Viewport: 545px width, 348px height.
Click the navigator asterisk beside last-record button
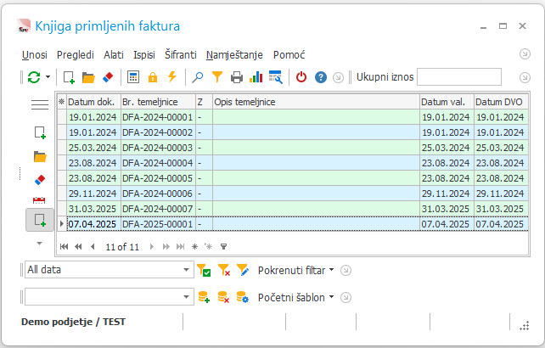point(195,246)
